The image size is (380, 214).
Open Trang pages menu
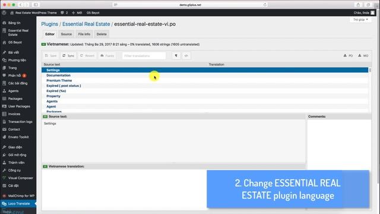tap(12, 68)
